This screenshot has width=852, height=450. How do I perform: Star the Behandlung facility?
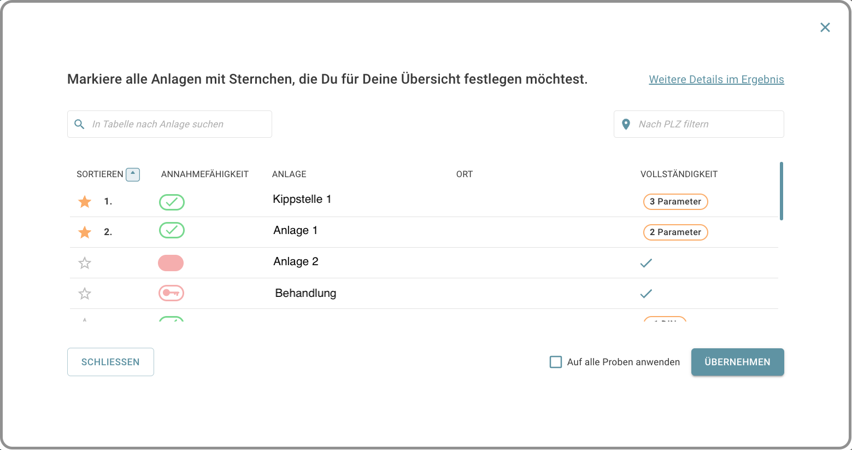tap(85, 294)
